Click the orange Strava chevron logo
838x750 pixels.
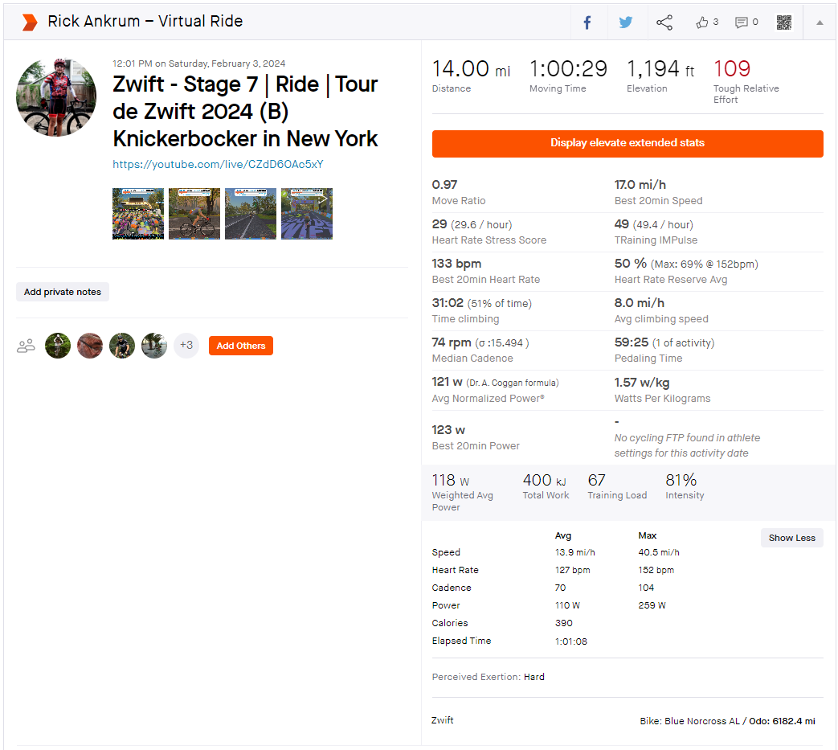pyautogui.click(x=30, y=22)
